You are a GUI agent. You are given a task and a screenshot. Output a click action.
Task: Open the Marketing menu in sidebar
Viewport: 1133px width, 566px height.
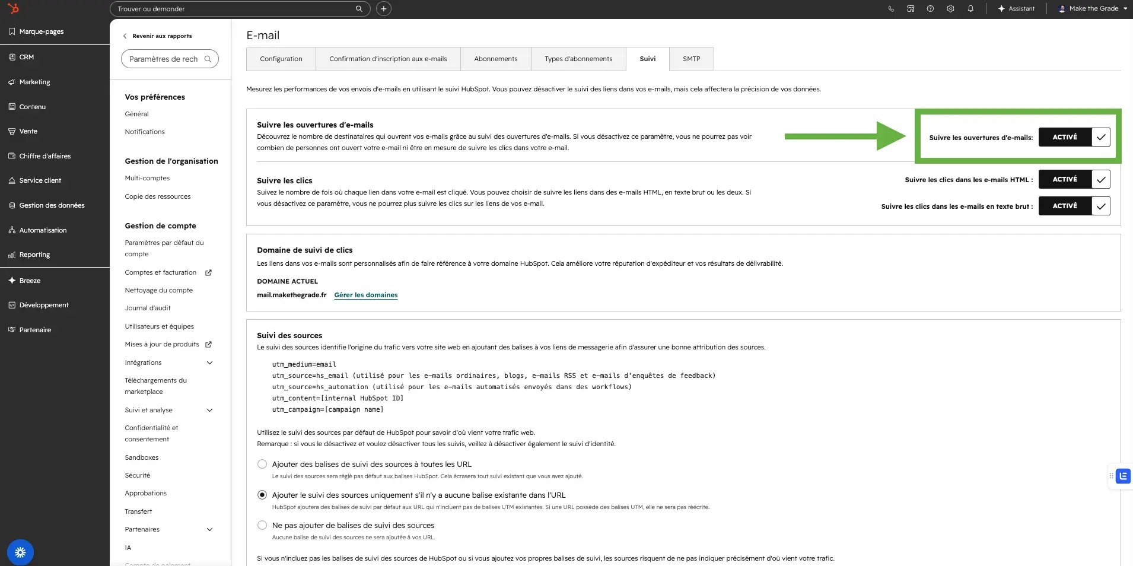click(x=29, y=82)
